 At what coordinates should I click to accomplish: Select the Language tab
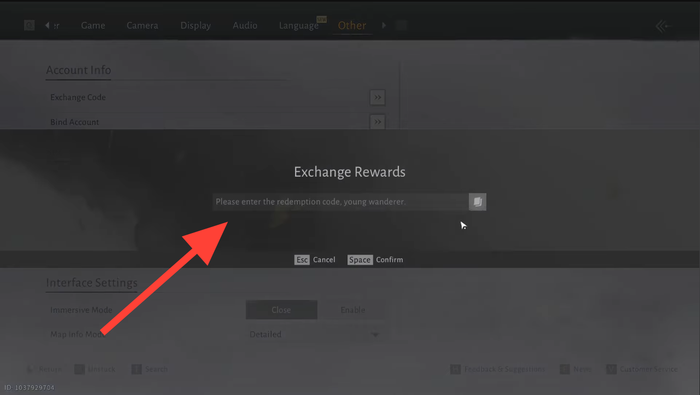(298, 26)
